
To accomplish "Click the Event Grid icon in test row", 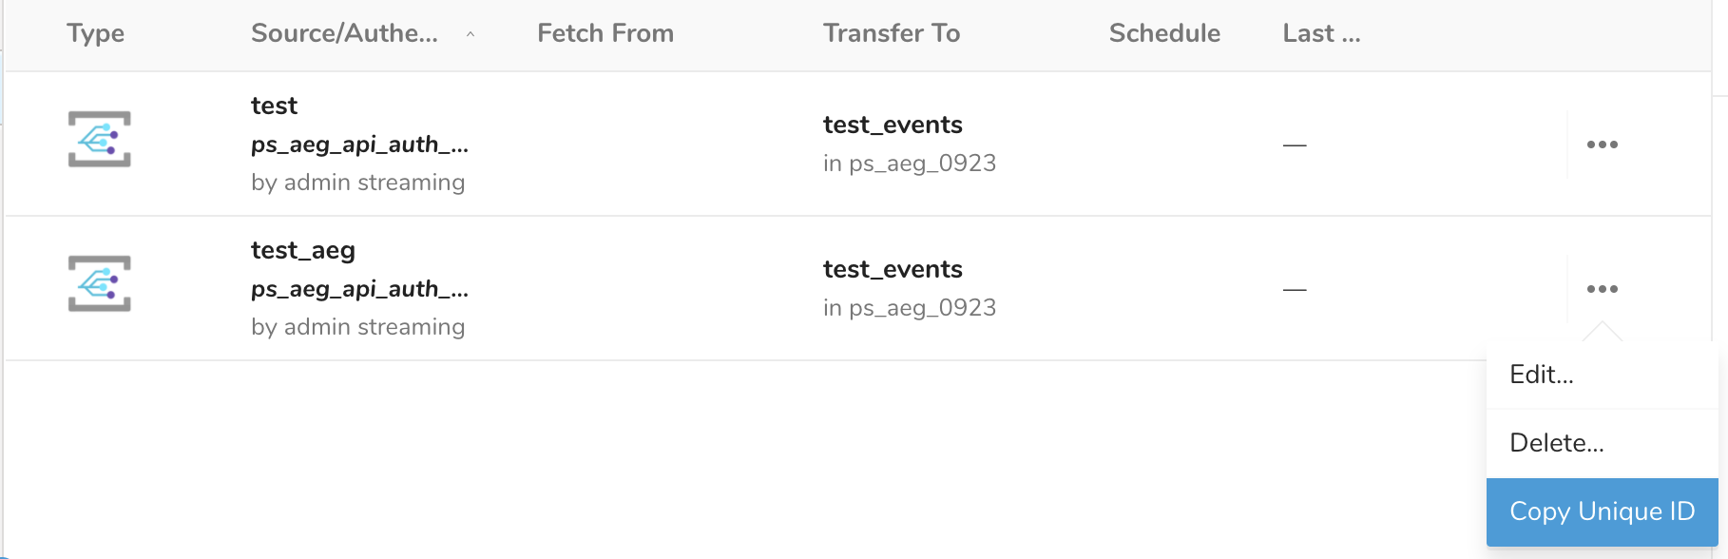I will tap(99, 139).
